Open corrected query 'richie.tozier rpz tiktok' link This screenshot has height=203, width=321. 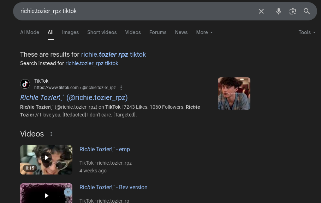[x=113, y=55]
